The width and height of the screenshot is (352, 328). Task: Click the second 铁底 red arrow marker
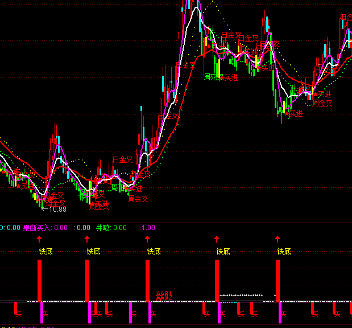click(87, 239)
